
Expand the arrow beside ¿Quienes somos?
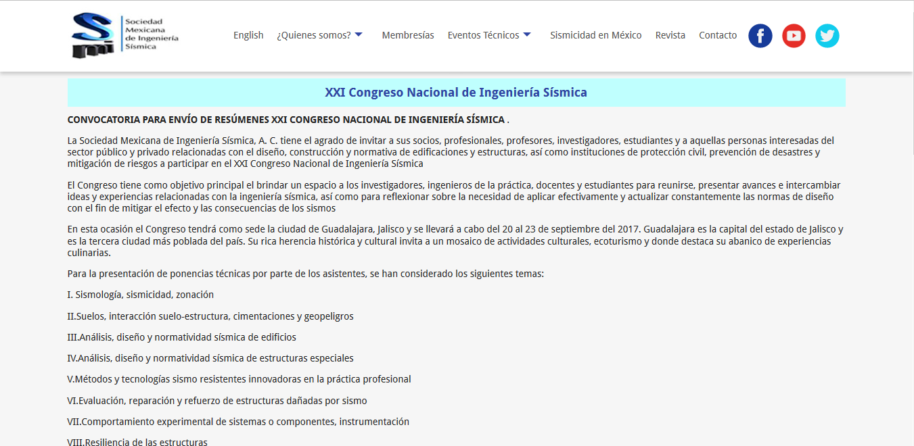(359, 35)
